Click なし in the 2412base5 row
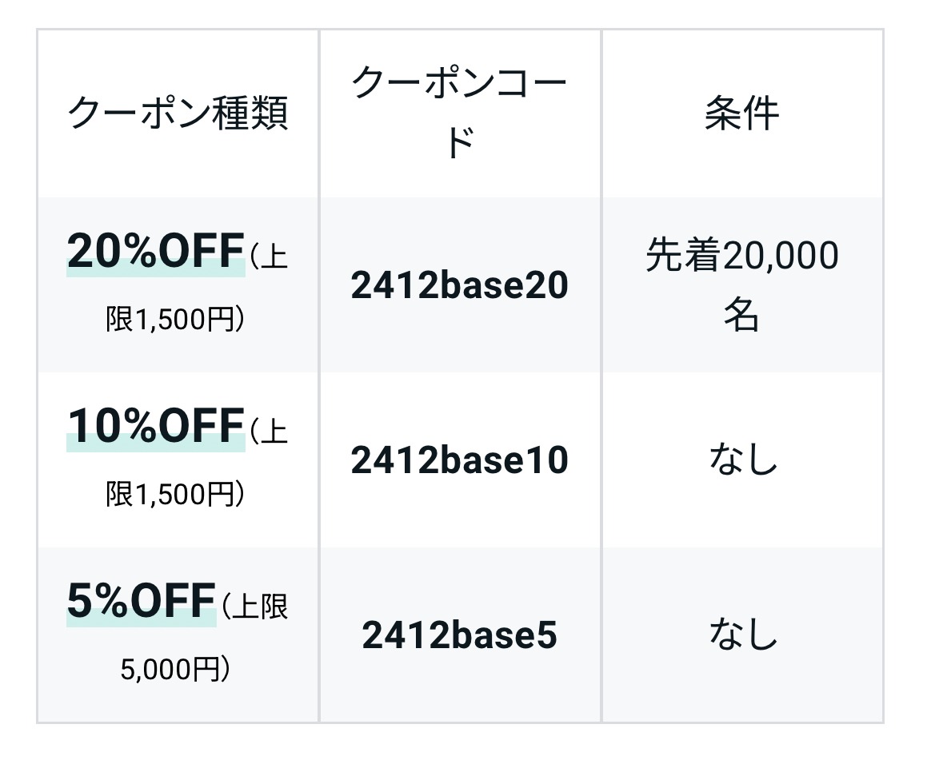 coord(742,636)
